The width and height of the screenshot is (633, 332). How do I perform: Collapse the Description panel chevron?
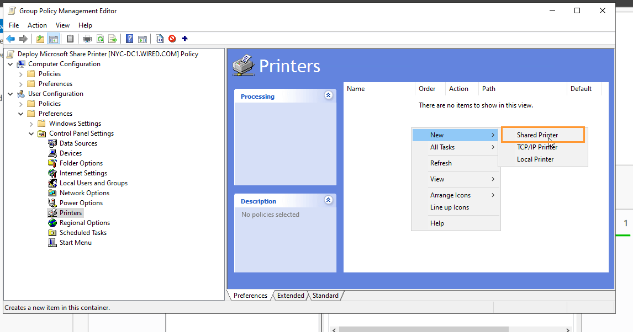pyautogui.click(x=328, y=200)
